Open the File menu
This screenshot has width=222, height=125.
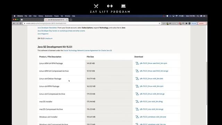(x=26, y=16)
